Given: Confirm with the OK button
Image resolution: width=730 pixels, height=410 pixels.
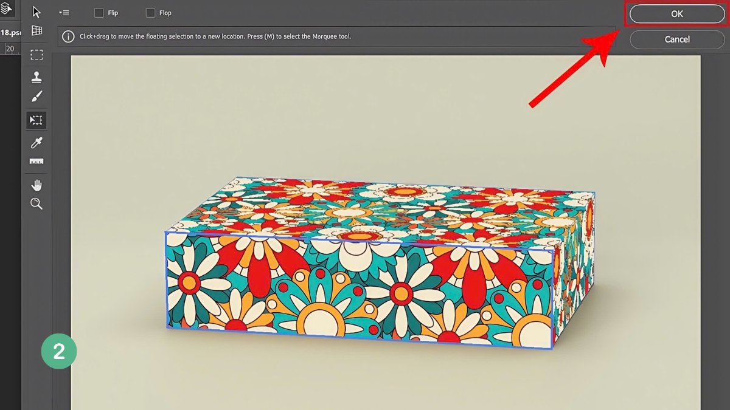Looking at the screenshot, I should coord(676,13).
